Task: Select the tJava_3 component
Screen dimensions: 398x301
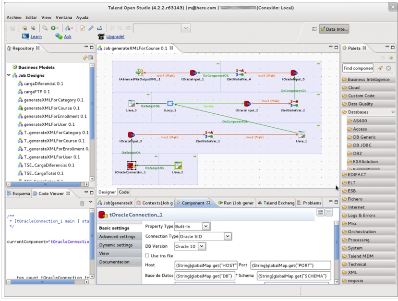Action: [132, 104]
